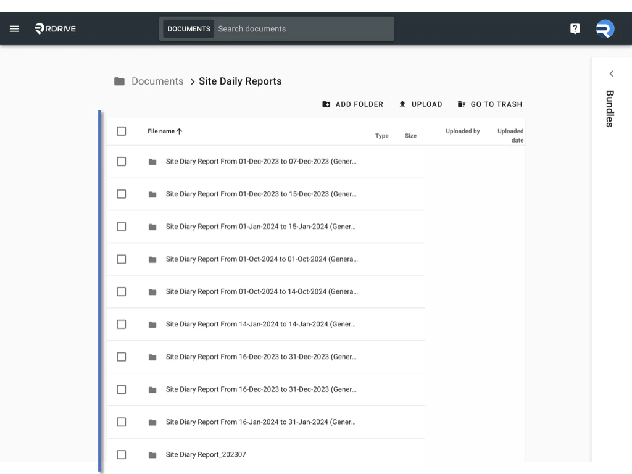This screenshot has height=474, width=632.
Task: Click the RDrive logo in the header
Action: point(54,28)
